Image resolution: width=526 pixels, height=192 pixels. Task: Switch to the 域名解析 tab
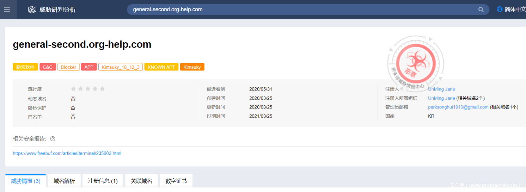coord(64,181)
